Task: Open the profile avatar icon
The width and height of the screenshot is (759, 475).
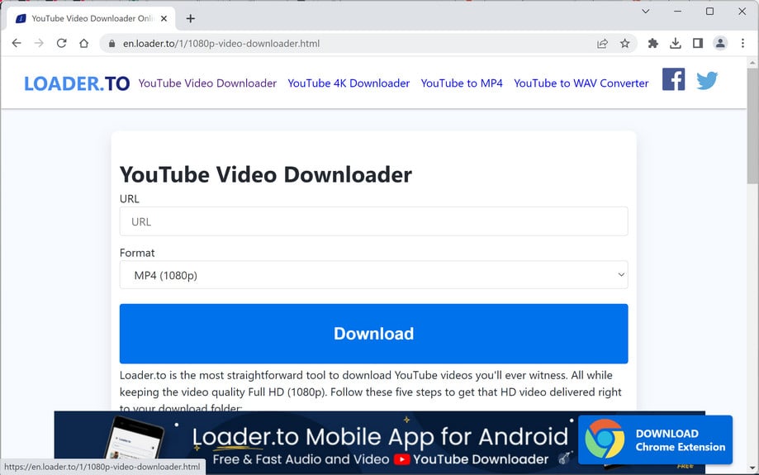Action: (720, 44)
